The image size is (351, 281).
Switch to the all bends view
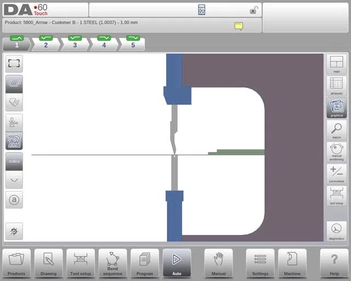click(336, 86)
